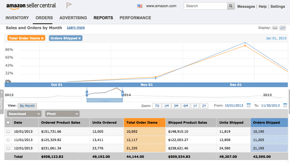Click the search magnifier button
Image resolution: width=290 pixels, height=163 pixels.
[231, 6]
